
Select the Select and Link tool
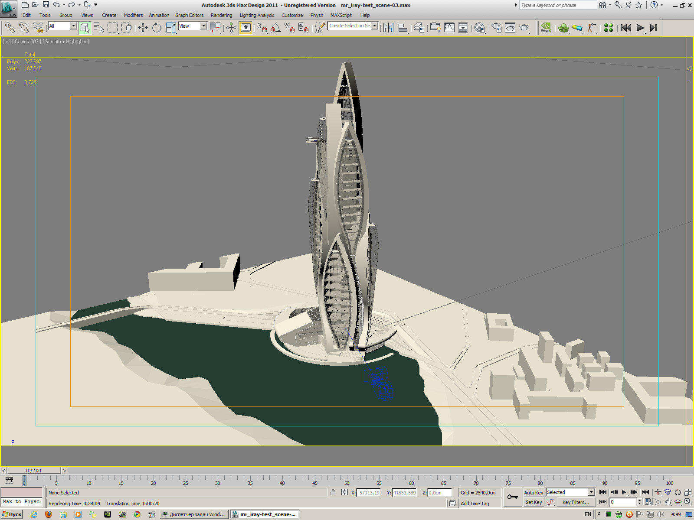click(10, 28)
